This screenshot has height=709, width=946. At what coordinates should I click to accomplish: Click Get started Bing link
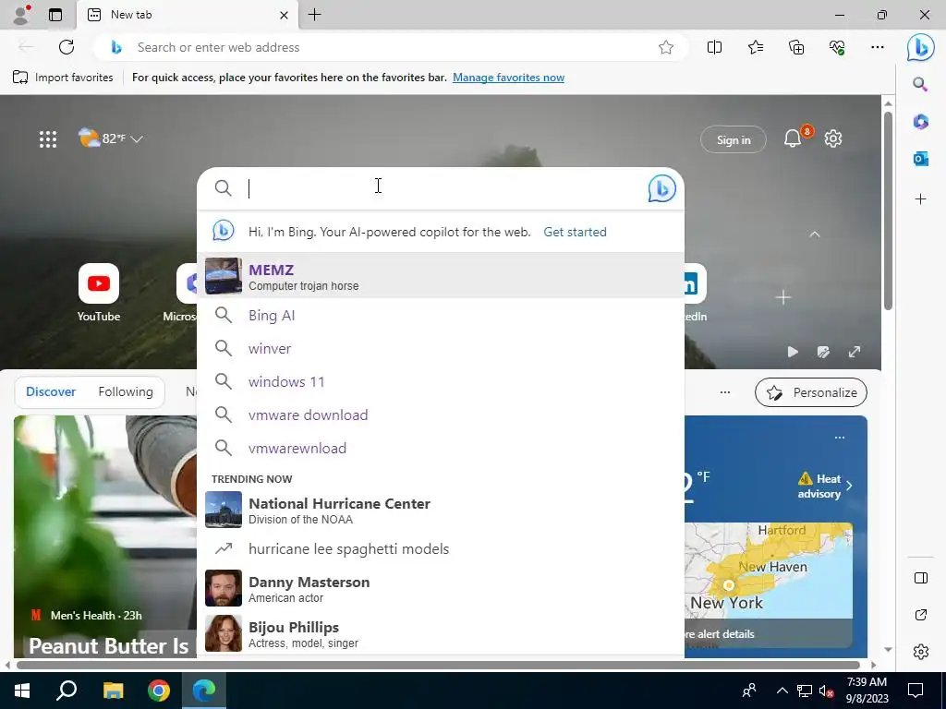pos(575,232)
